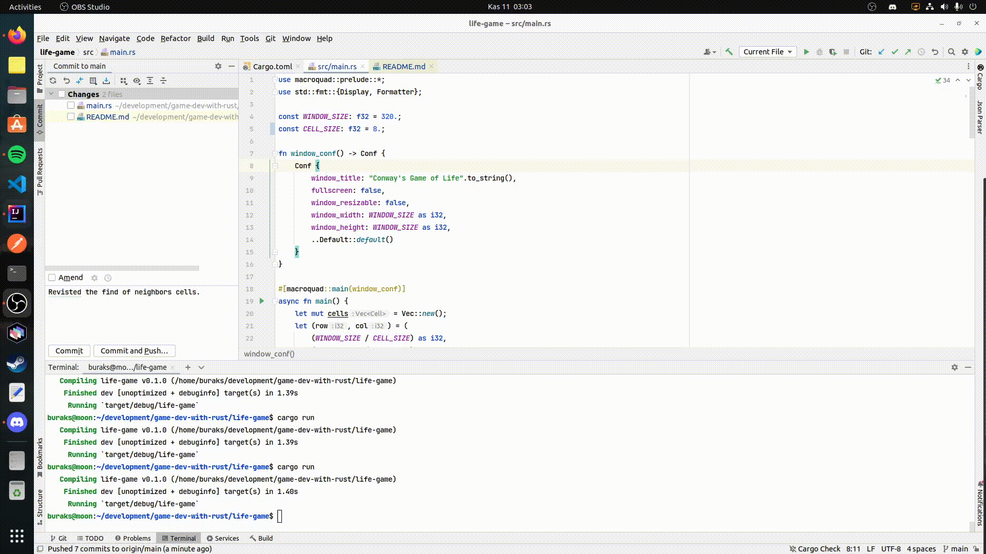Check the main.rs file checkbox

[x=71, y=105]
